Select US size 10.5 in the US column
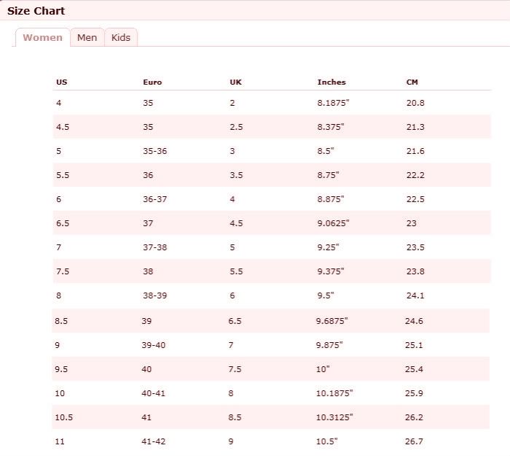Image resolution: width=510 pixels, height=456 pixels. (x=64, y=417)
